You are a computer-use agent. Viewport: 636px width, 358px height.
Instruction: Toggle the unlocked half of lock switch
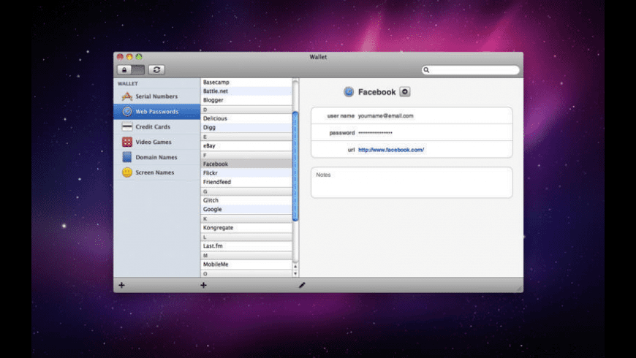tap(138, 69)
